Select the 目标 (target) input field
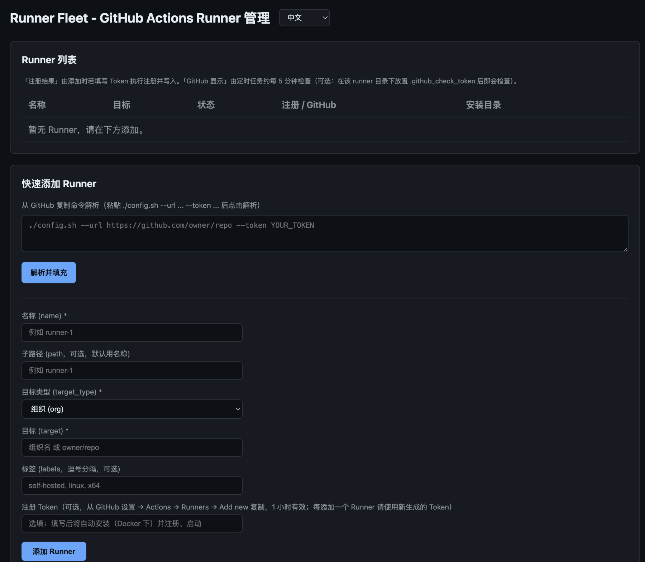 pyautogui.click(x=132, y=447)
